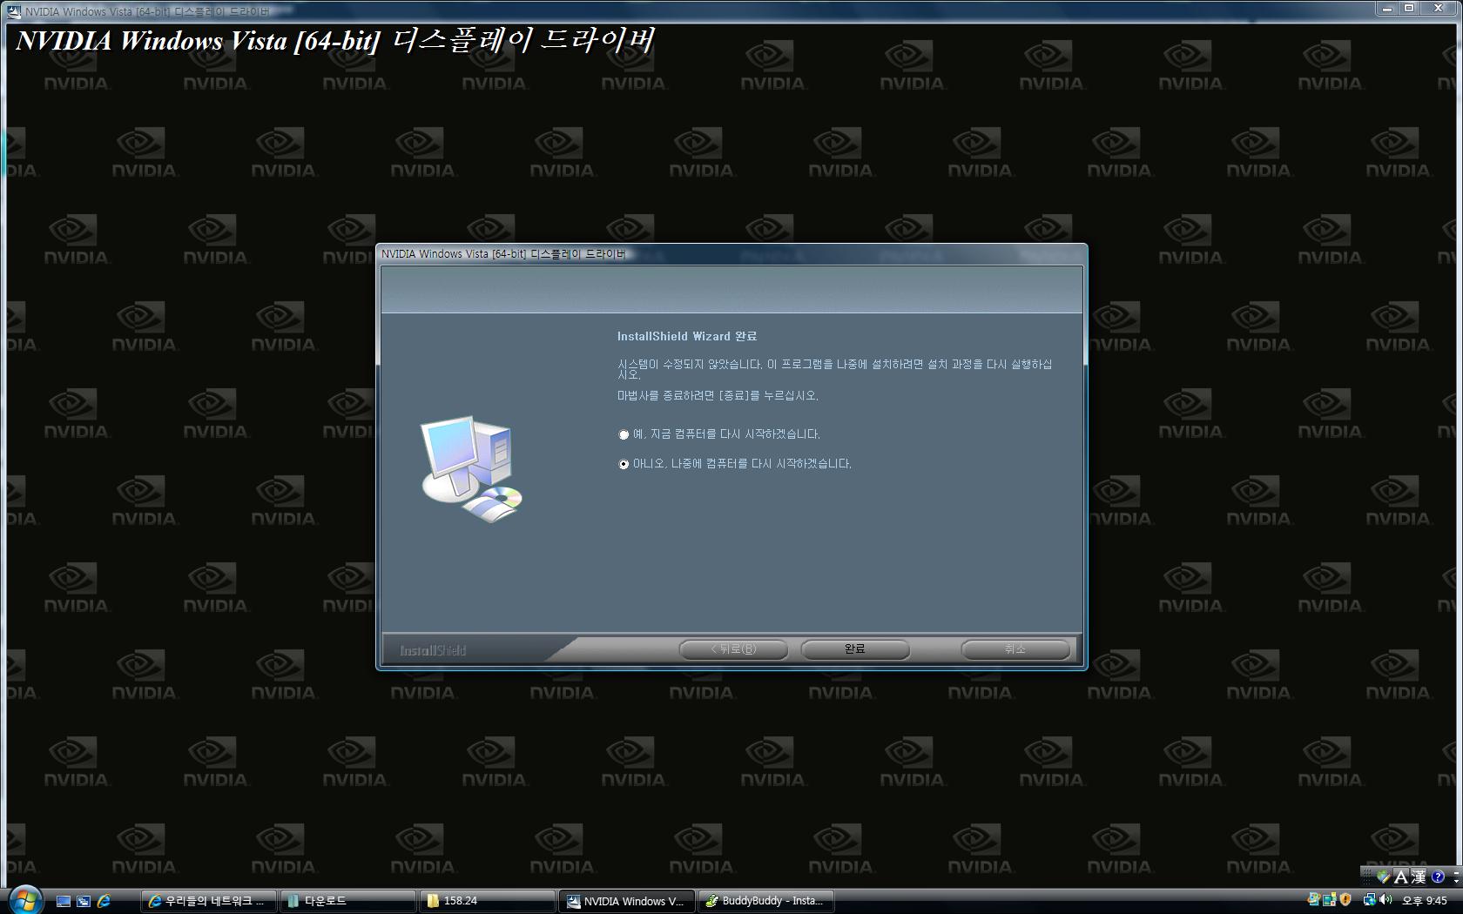This screenshot has width=1463, height=914.
Task: Click the Windows messenger tray icon
Action: [x=1314, y=899]
